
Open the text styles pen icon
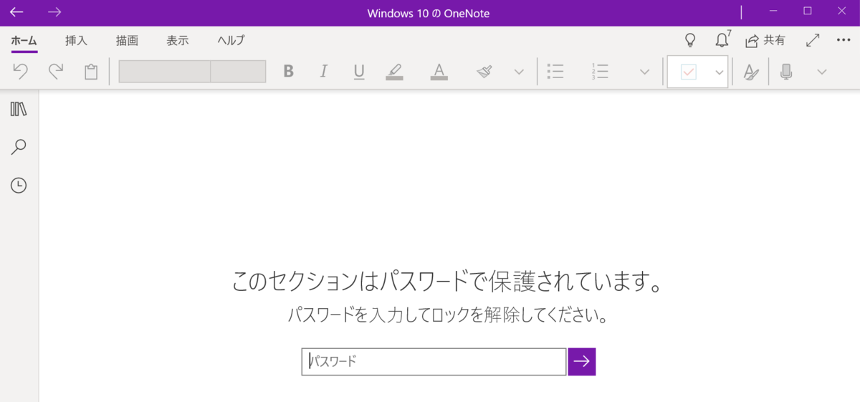[x=750, y=72]
